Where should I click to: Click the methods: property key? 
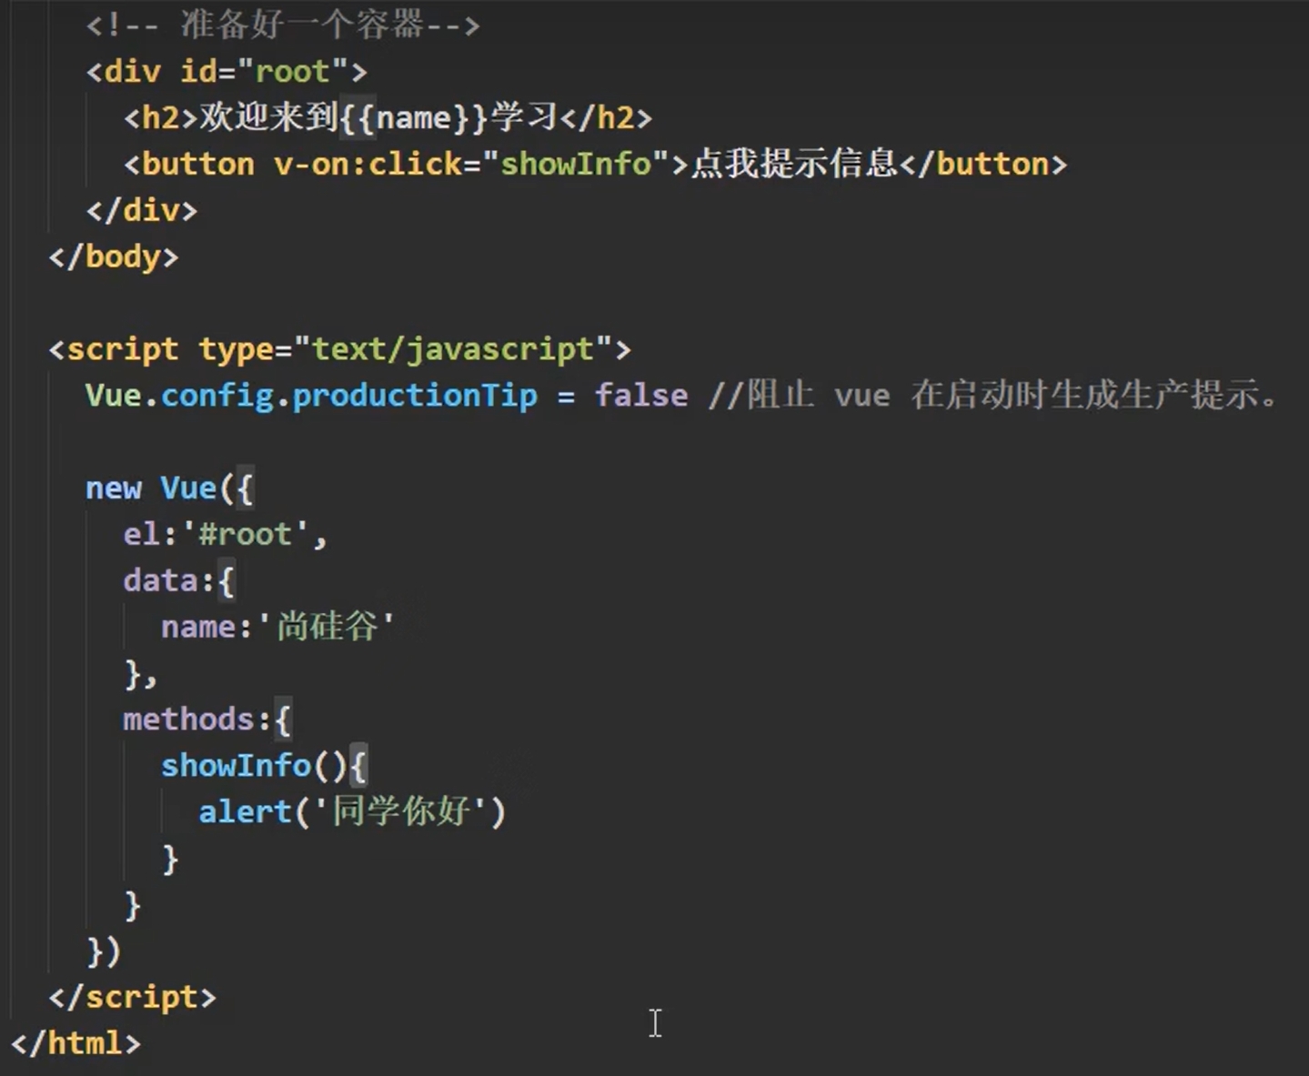(197, 719)
